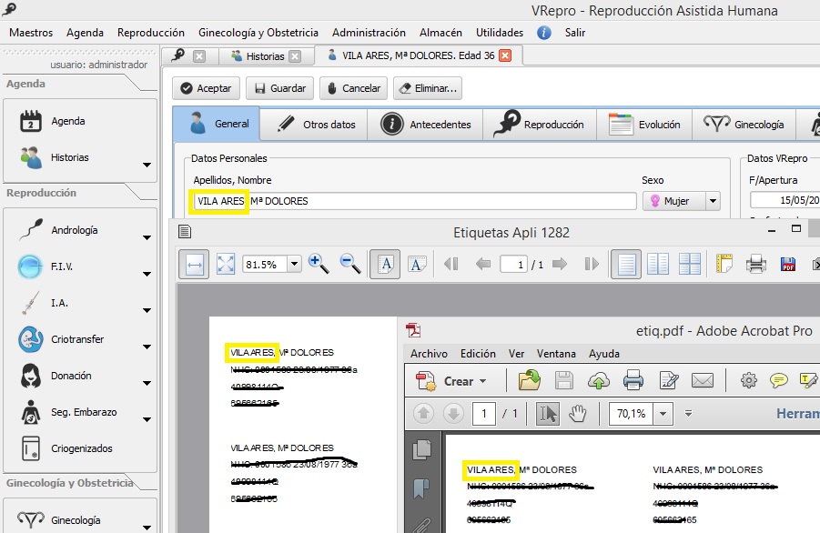Zoom in on the Etiquetas preview

click(x=319, y=264)
